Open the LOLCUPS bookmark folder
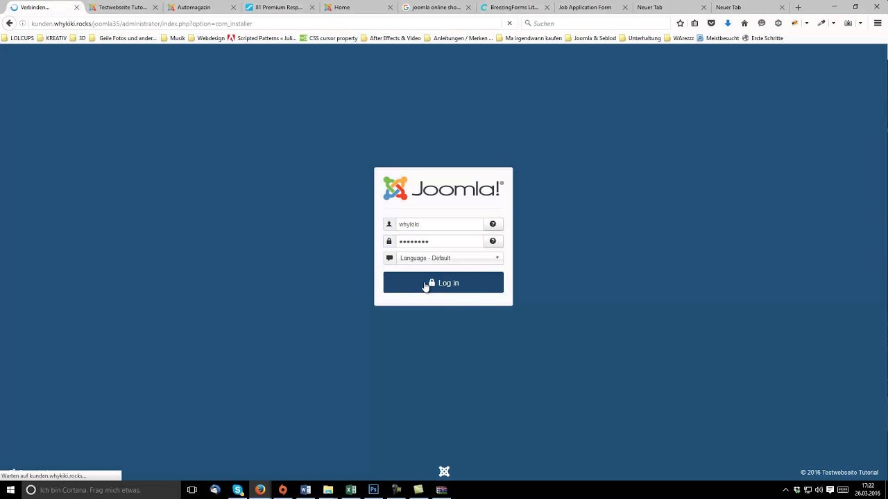 (17, 38)
